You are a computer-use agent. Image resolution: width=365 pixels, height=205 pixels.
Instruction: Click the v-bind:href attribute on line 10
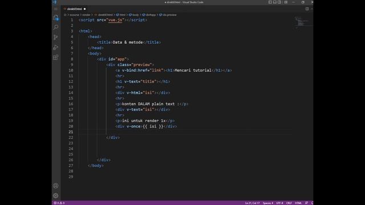(136, 70)
